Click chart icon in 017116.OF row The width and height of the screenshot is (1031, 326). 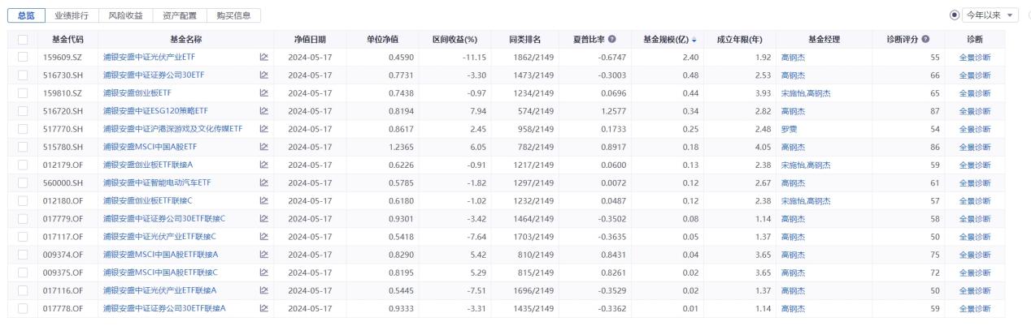point(263,290)
